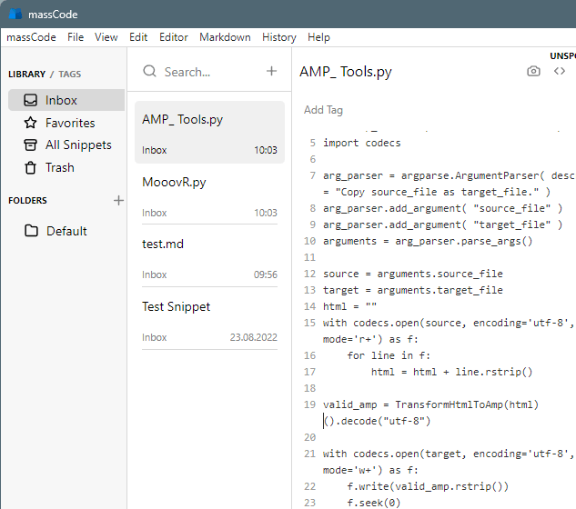Image resolution: width=576 pixels, height=509 pixels.
Task: Click the code preview brackets icon
Action: (560, 71)
